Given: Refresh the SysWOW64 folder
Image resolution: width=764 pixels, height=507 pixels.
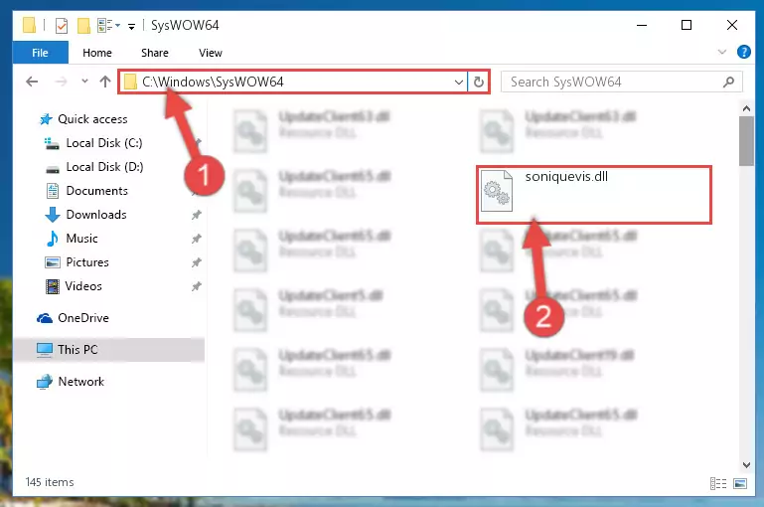Looking at the screenshot, I should (x=479, y=82).
